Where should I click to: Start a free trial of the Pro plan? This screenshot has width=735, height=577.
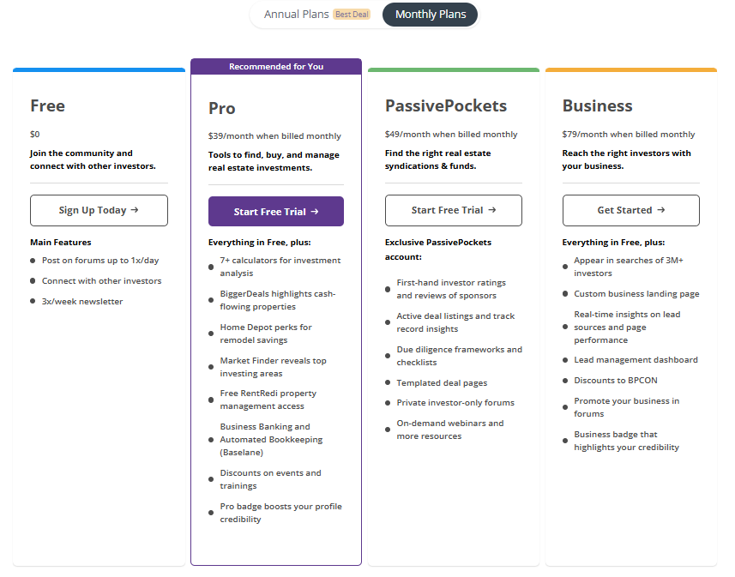pos(275,211)
